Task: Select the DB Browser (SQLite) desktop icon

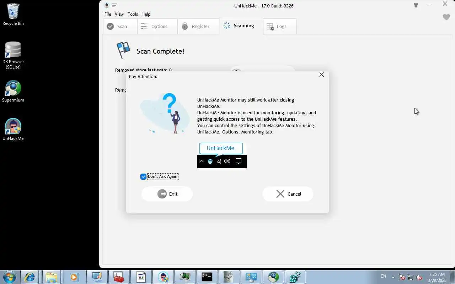Action: coord(13,55)
